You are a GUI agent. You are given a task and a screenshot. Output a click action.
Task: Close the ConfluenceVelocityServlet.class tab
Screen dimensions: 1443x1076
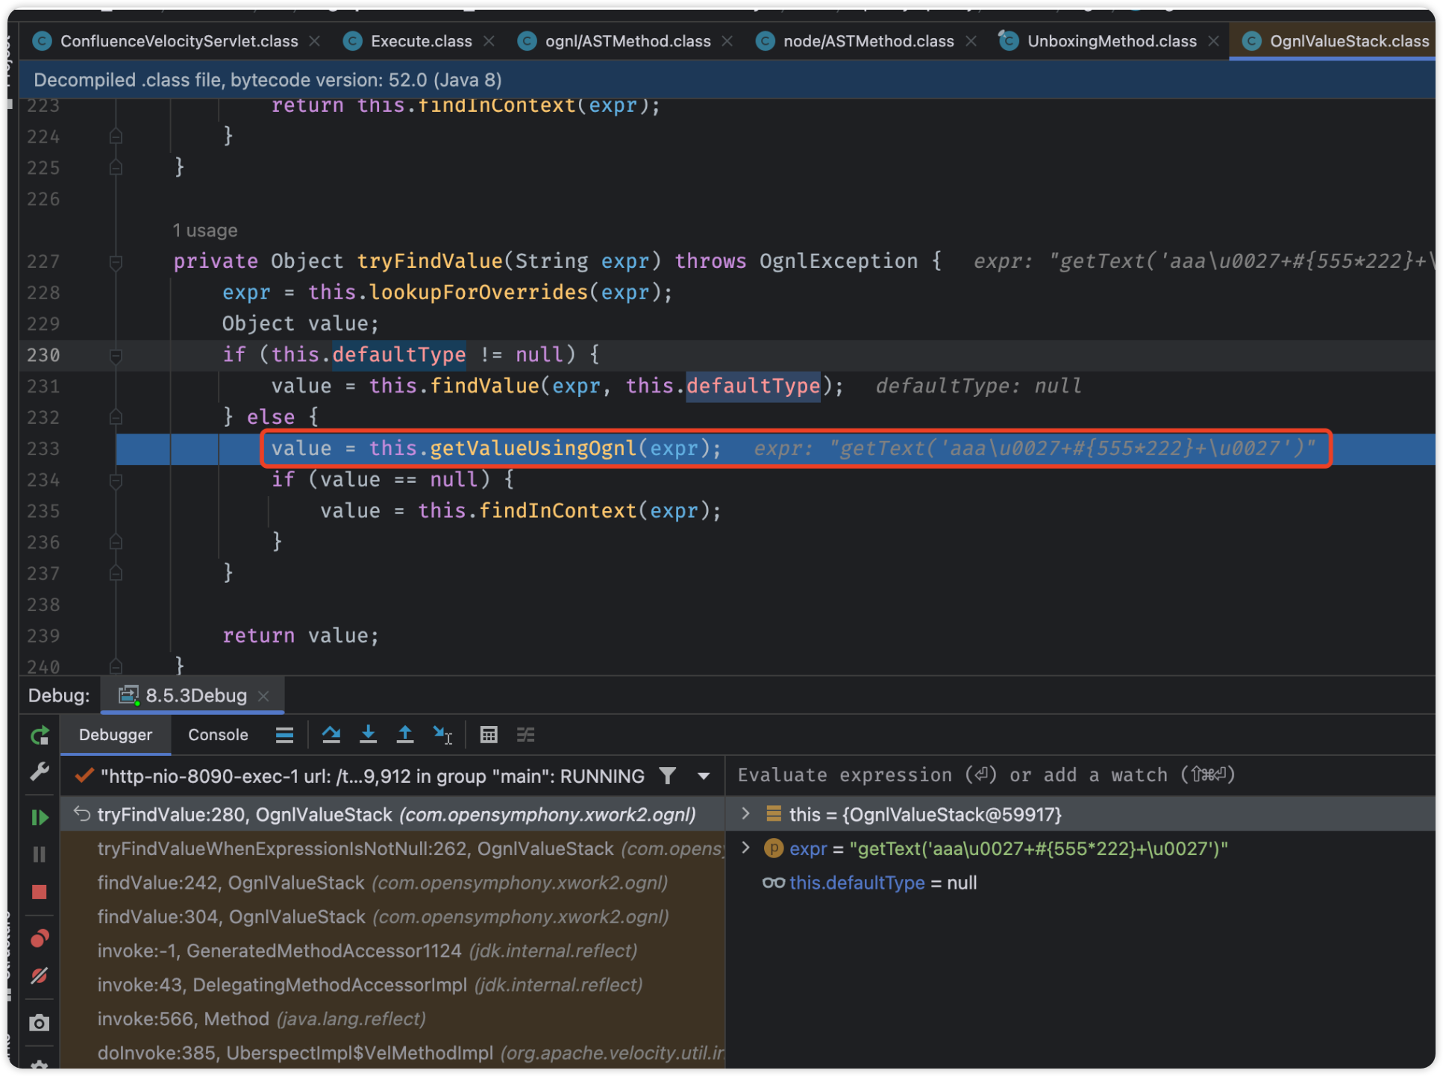pos(315,41)
